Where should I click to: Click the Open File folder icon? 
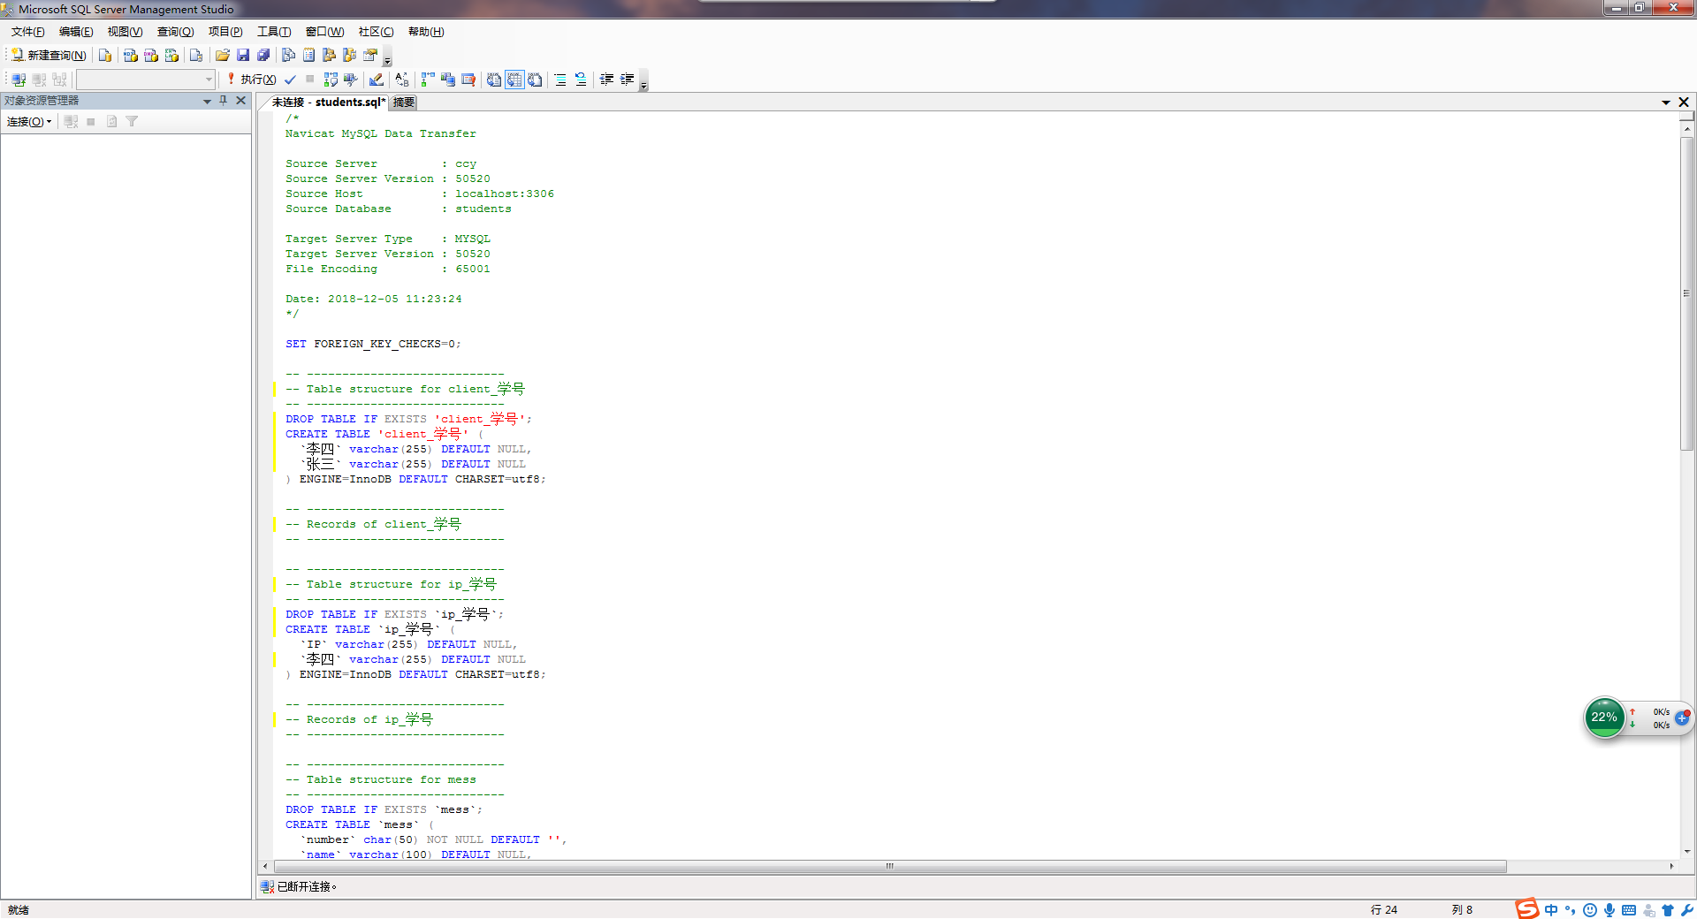point(222,55)
